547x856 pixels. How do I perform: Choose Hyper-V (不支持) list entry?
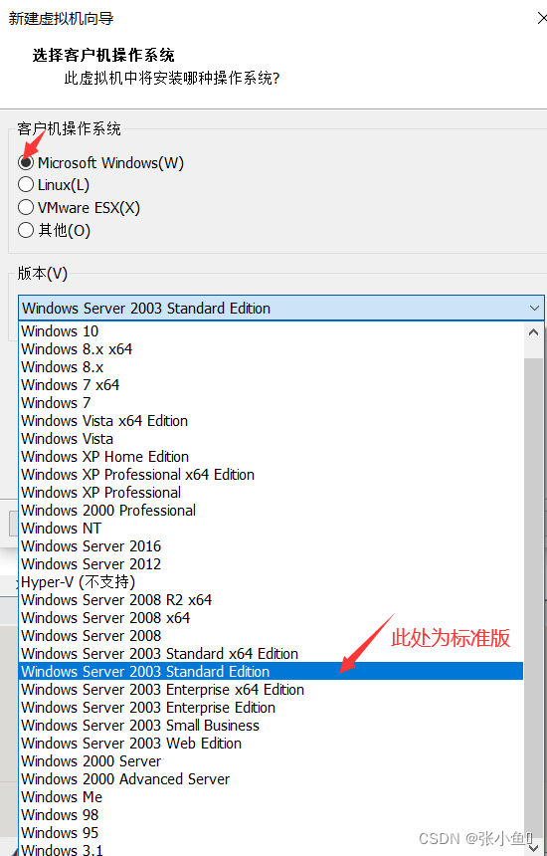pyautogui.click(x=272, y=582)
